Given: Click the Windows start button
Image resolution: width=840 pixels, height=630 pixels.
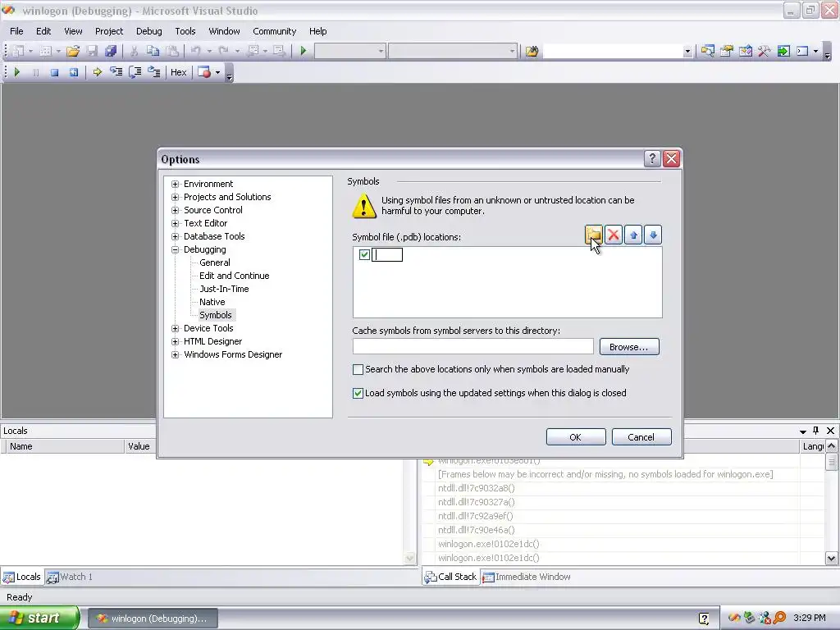Looking at the screenshot, I should [x=39, y=619].
